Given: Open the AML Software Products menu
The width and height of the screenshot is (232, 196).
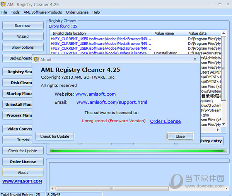Looking at the screenshot, I should [43, 12].
